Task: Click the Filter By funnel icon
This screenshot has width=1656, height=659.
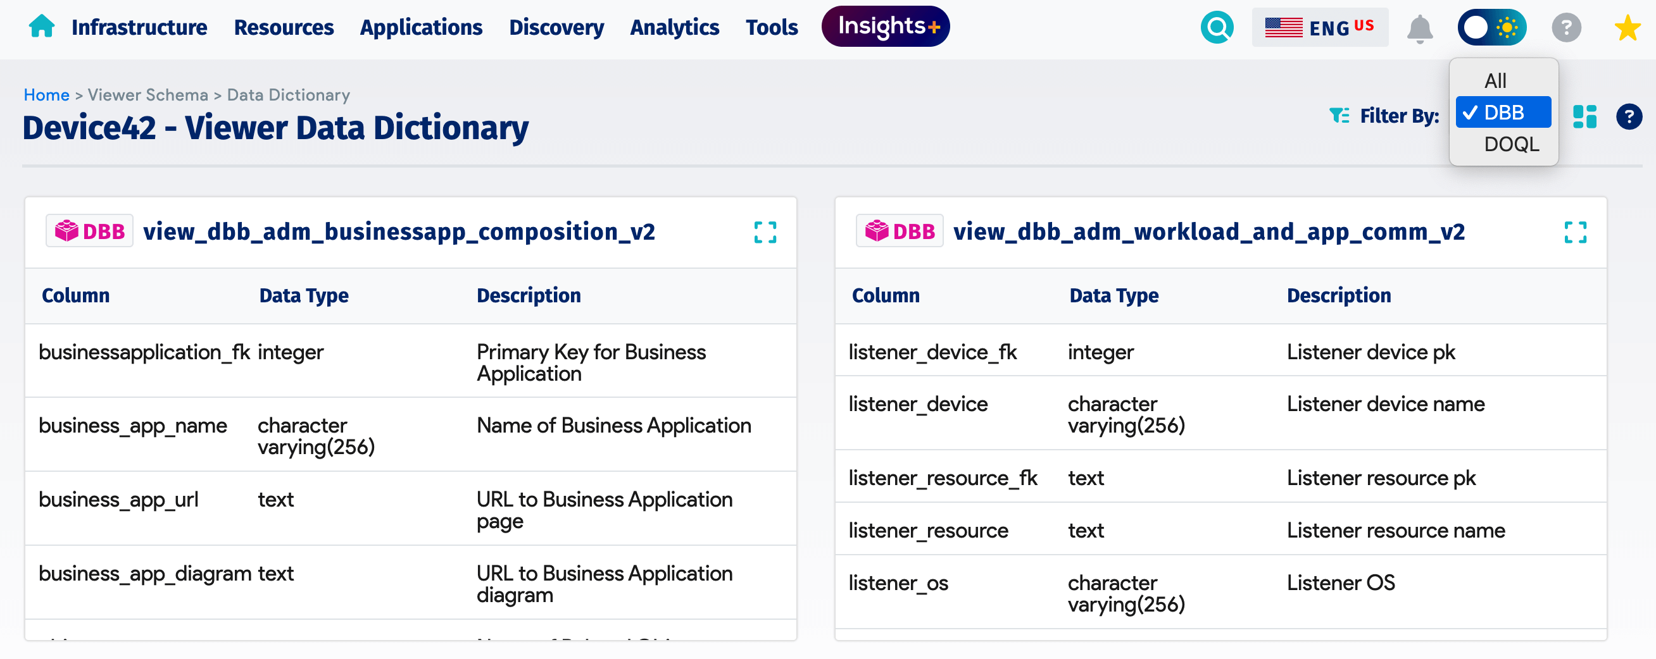Action: (1339, 116)
